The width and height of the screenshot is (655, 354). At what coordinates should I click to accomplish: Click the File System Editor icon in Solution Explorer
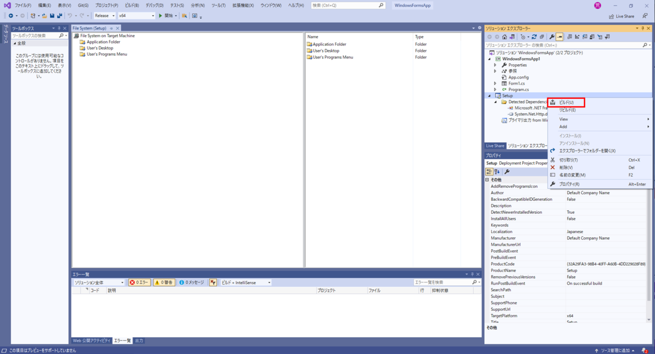click(570, 37)
